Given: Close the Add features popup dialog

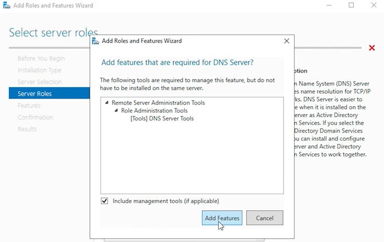Looking at the screenshot, I should 286,41.
